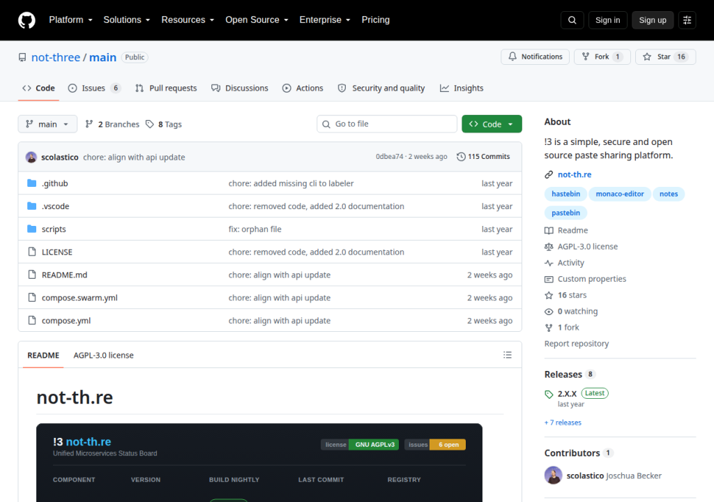Click the Sign in button
The height and width of the screenshot is (502, 714).
click(607, 20)
